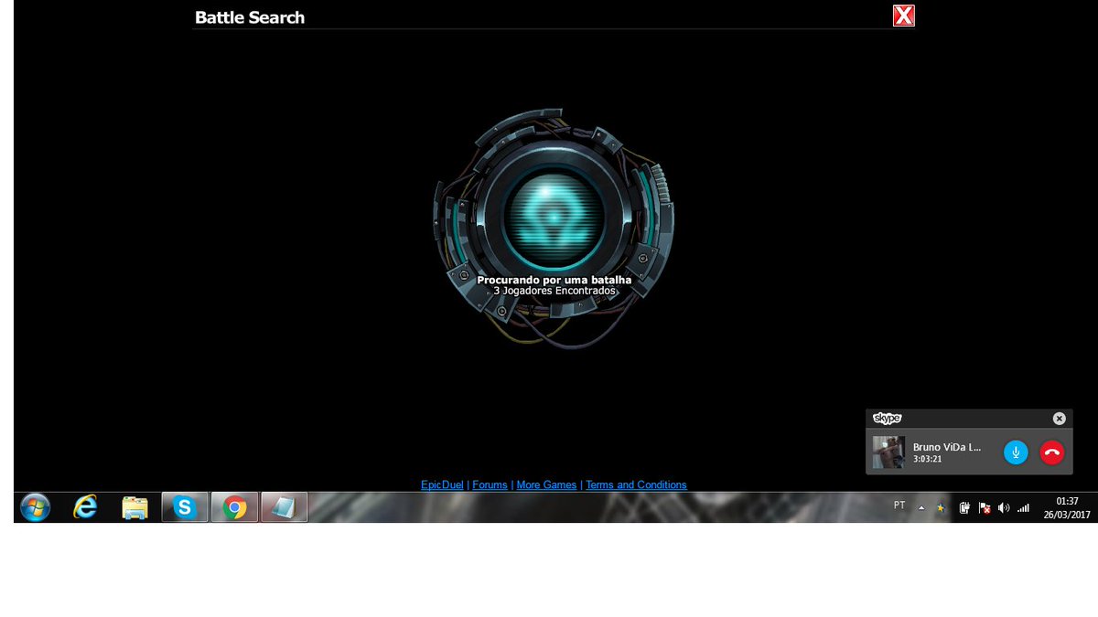Image resolution: width=1098 pixels, height=617 pixels.
Task: Click 'Procurando por uma batalha' status text
Action: pyautogui.click(x=554, y=280)
